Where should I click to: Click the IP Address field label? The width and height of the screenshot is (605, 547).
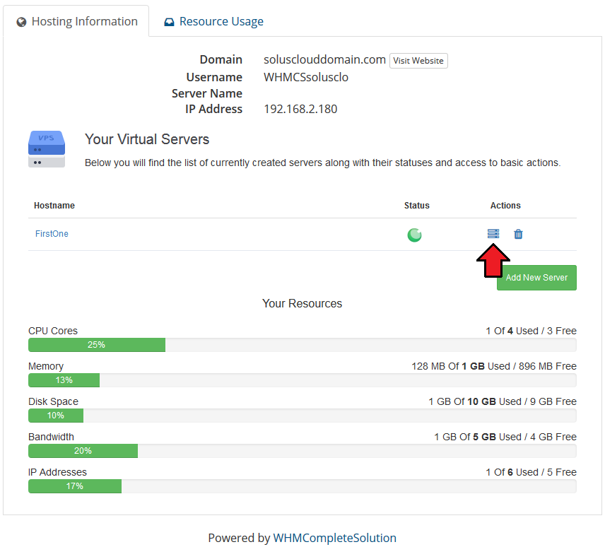tap(213, 109)
